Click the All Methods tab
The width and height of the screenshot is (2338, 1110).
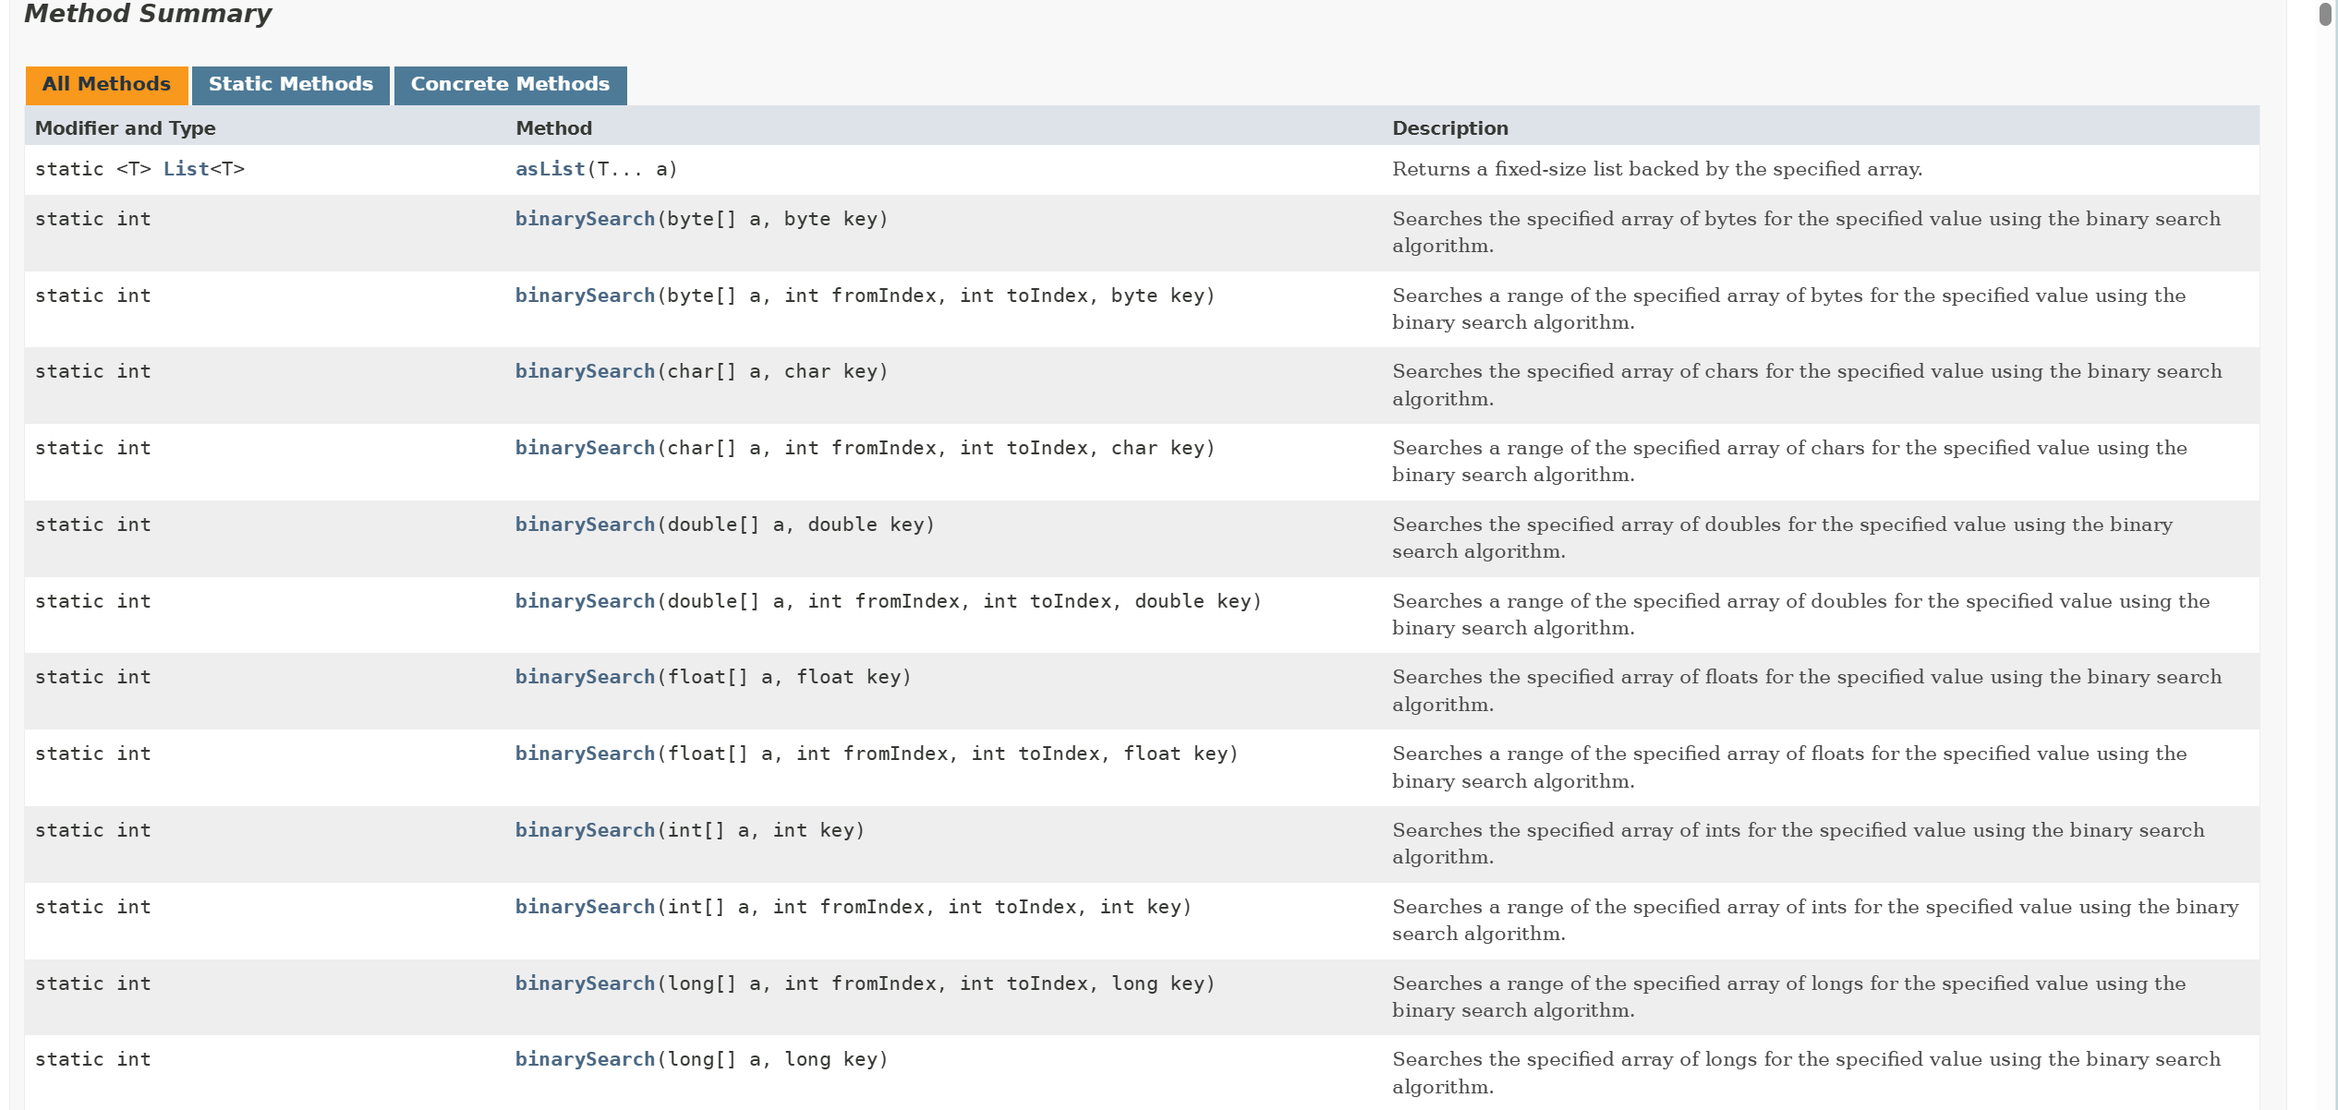click(106, 85)
